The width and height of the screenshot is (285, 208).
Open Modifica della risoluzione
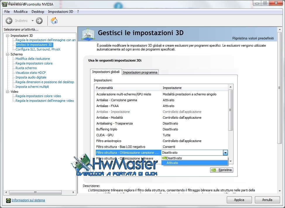(33, 59)
